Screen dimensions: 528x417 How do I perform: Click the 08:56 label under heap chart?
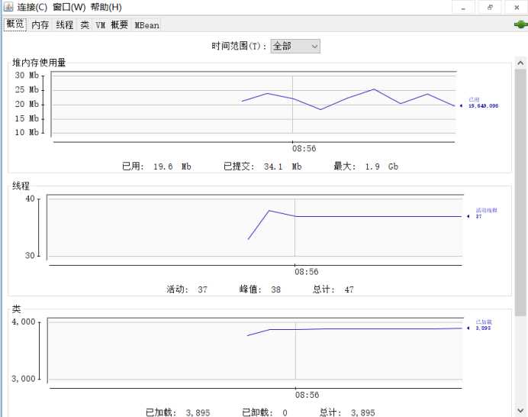coord(304,149)
